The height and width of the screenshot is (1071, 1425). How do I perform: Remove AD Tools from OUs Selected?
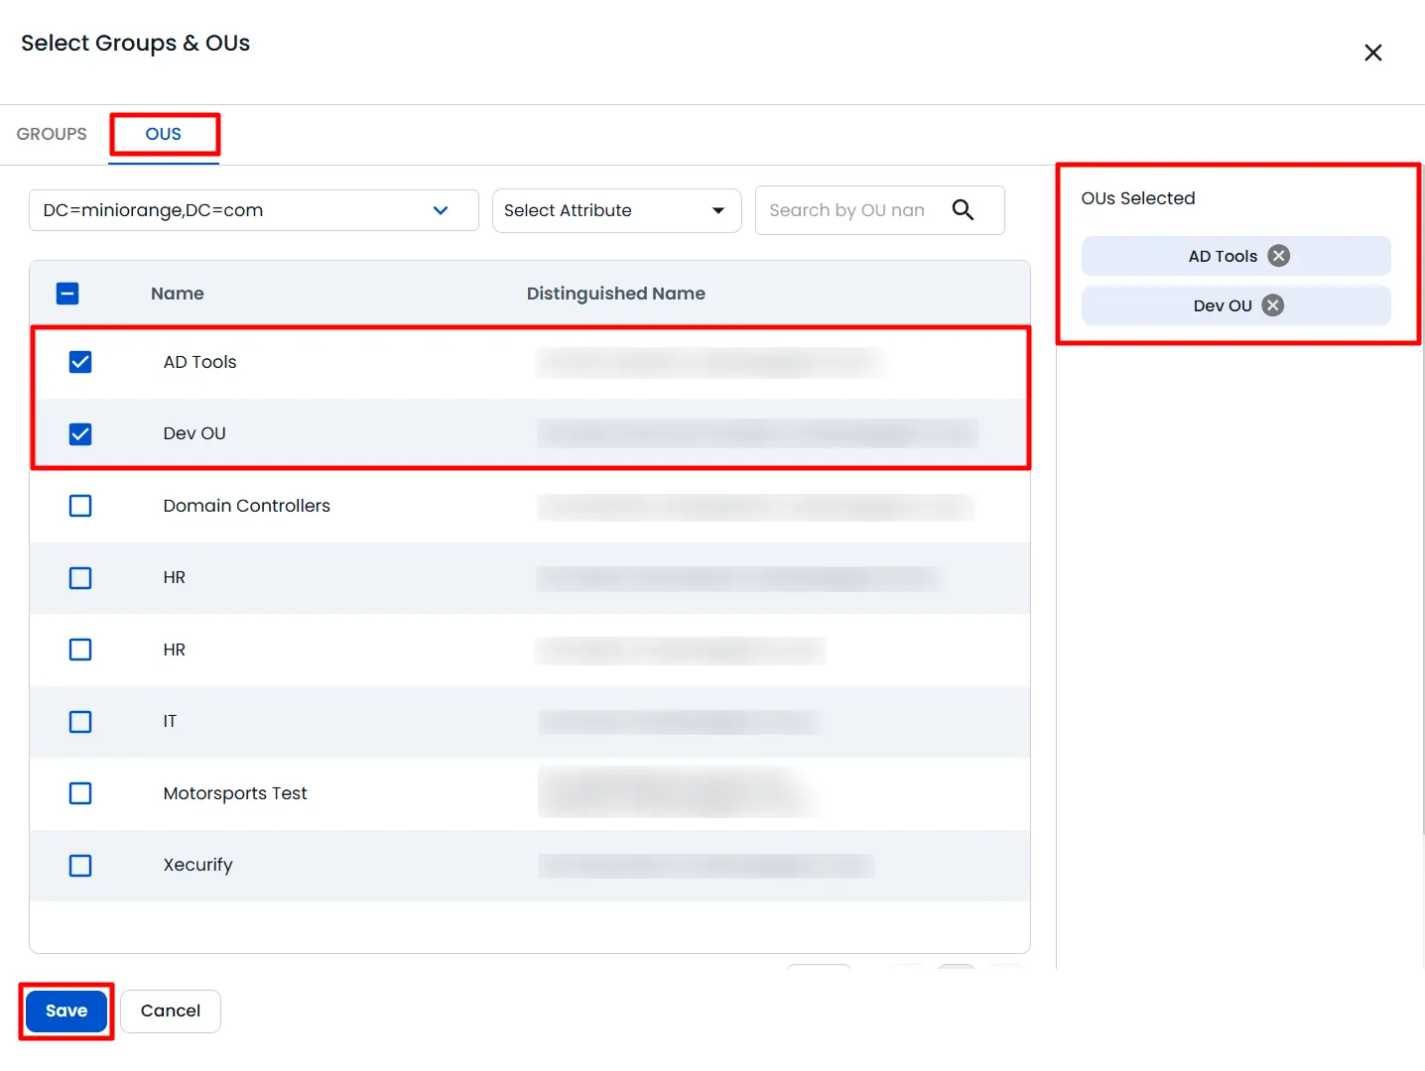(x=1279, y=256)
